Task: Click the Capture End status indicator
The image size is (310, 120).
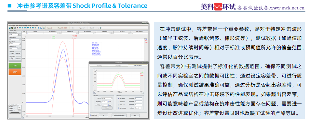Action: (82, 28)
